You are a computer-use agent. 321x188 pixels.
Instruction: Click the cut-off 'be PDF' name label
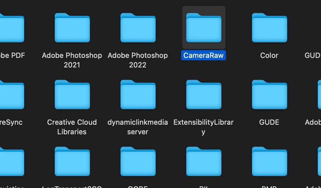click(x=13, y=56)
